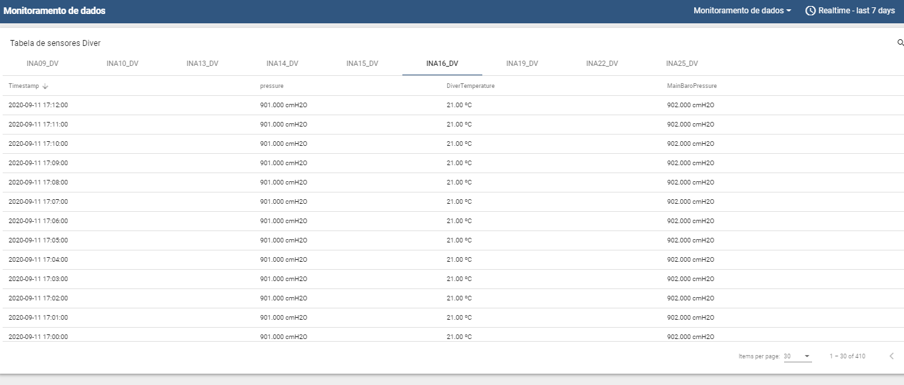Screen dimensions: 904x385
Task: Open the table search magnifier icon
Action: 901,43
